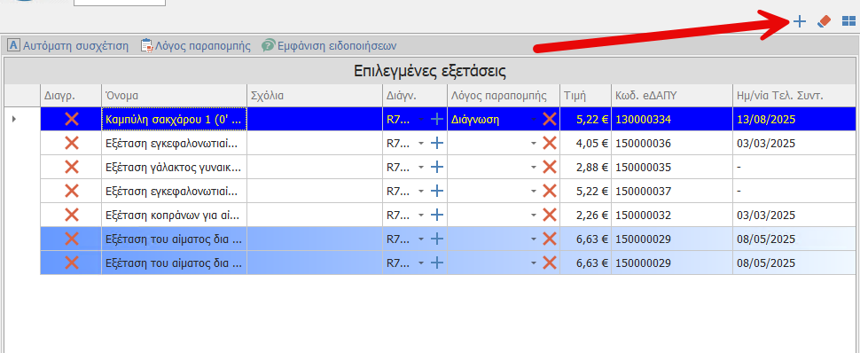Click the code cell 150000037

pyautogui.click(x=672, y=191)
